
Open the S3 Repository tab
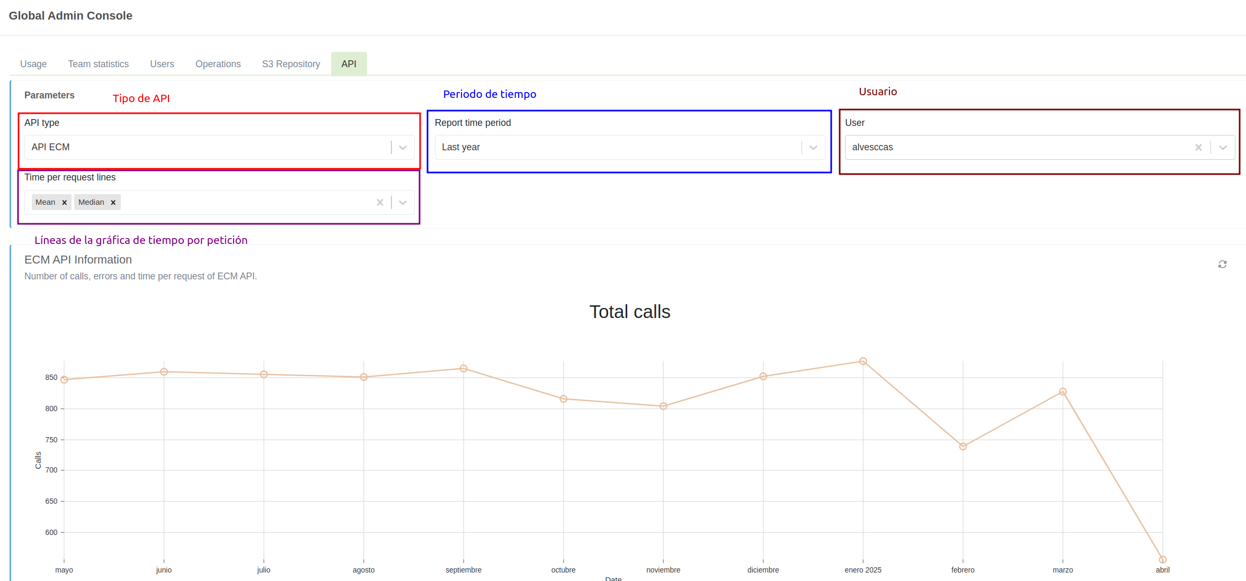[291, 64]
